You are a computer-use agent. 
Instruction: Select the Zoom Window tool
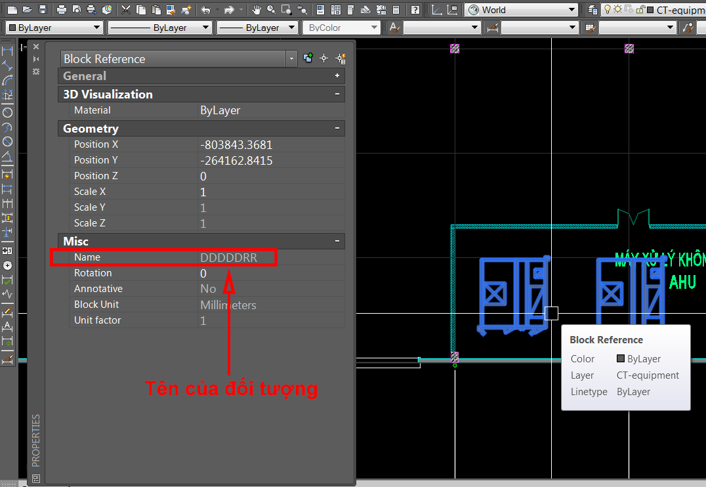285,10
